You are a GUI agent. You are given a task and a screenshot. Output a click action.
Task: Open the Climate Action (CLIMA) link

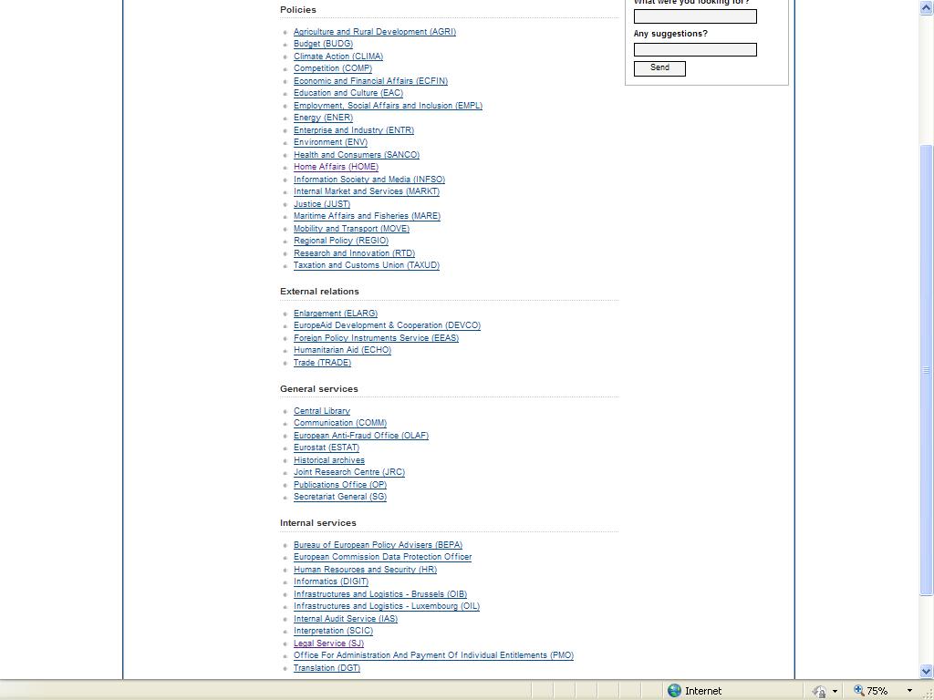[x=337, y=57]
